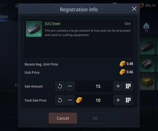
Task: Open the keypad for Total Sale Price
Action: pos(128,100)
